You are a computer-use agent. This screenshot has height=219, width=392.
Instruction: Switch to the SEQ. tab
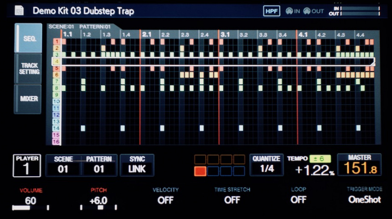28,38
